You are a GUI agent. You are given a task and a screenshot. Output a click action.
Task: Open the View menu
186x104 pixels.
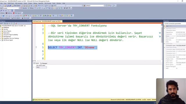5,3
